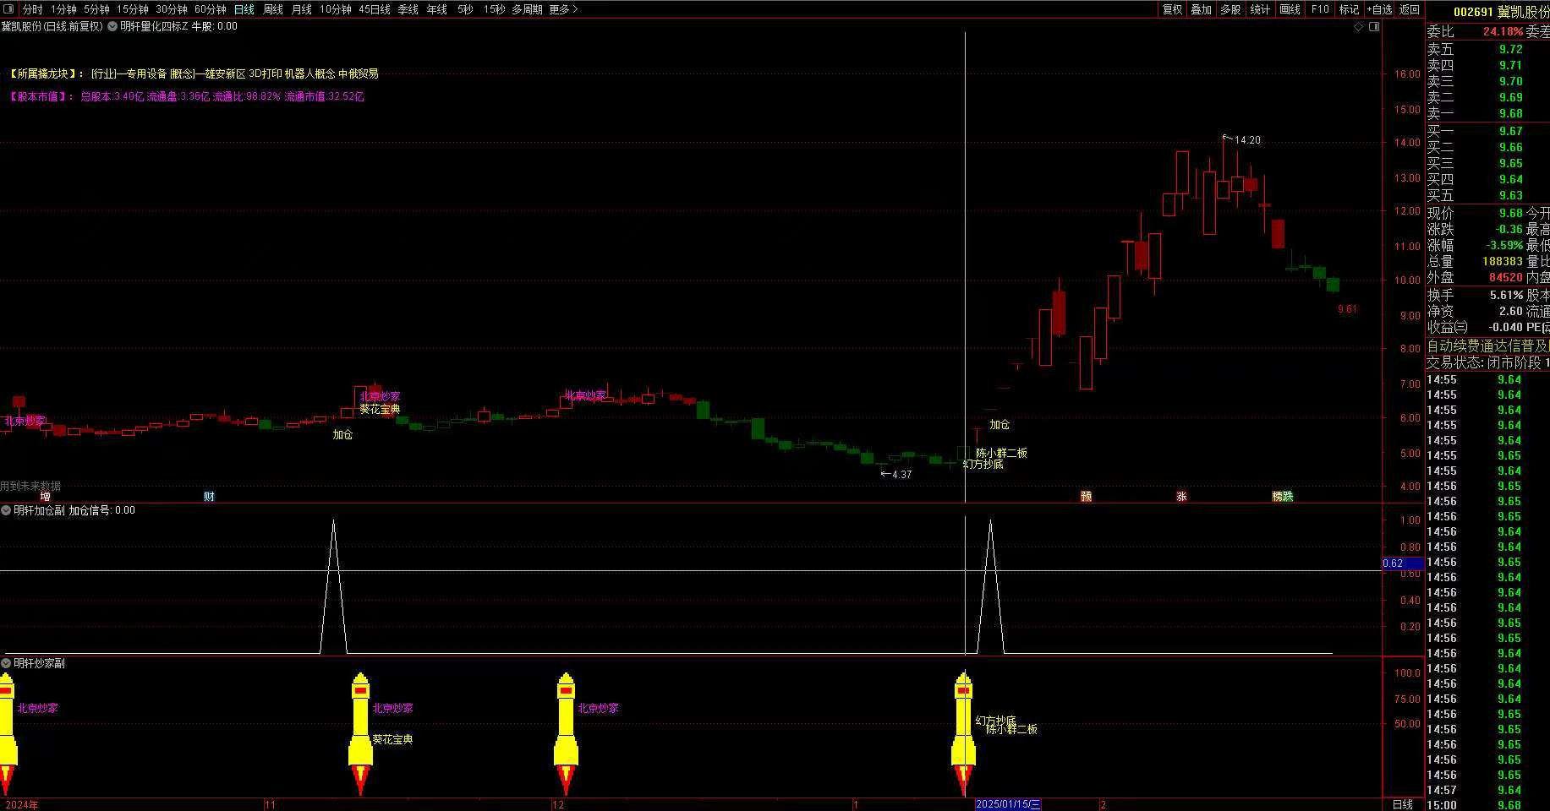The width and height of the screenshot is (1550, 811).
Task: Click the 叠加 overlay button
Action: [1201, 9]
